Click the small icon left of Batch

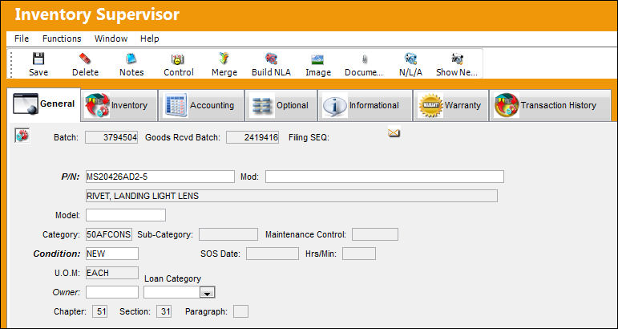tap(22, 136)
